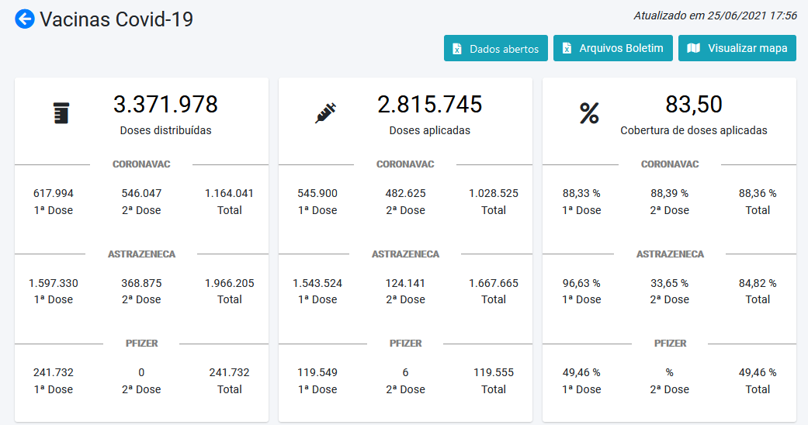The width and height of the screenshot is (808, 425).
Task: Click the Vacinas Covid-19 page title
Action: 116,19
